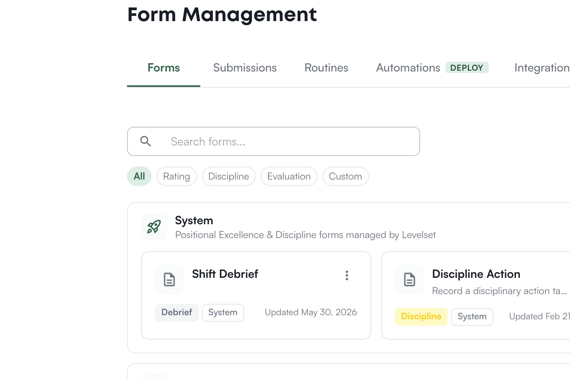The image size is (570, 379).
Task: Select the Integrations tab
Action: pos(542,68)
